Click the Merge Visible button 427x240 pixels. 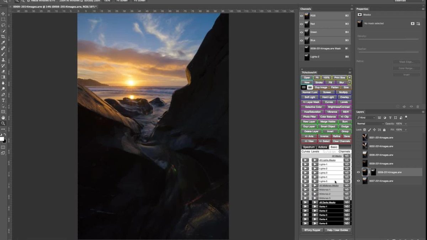pos(328,122)
